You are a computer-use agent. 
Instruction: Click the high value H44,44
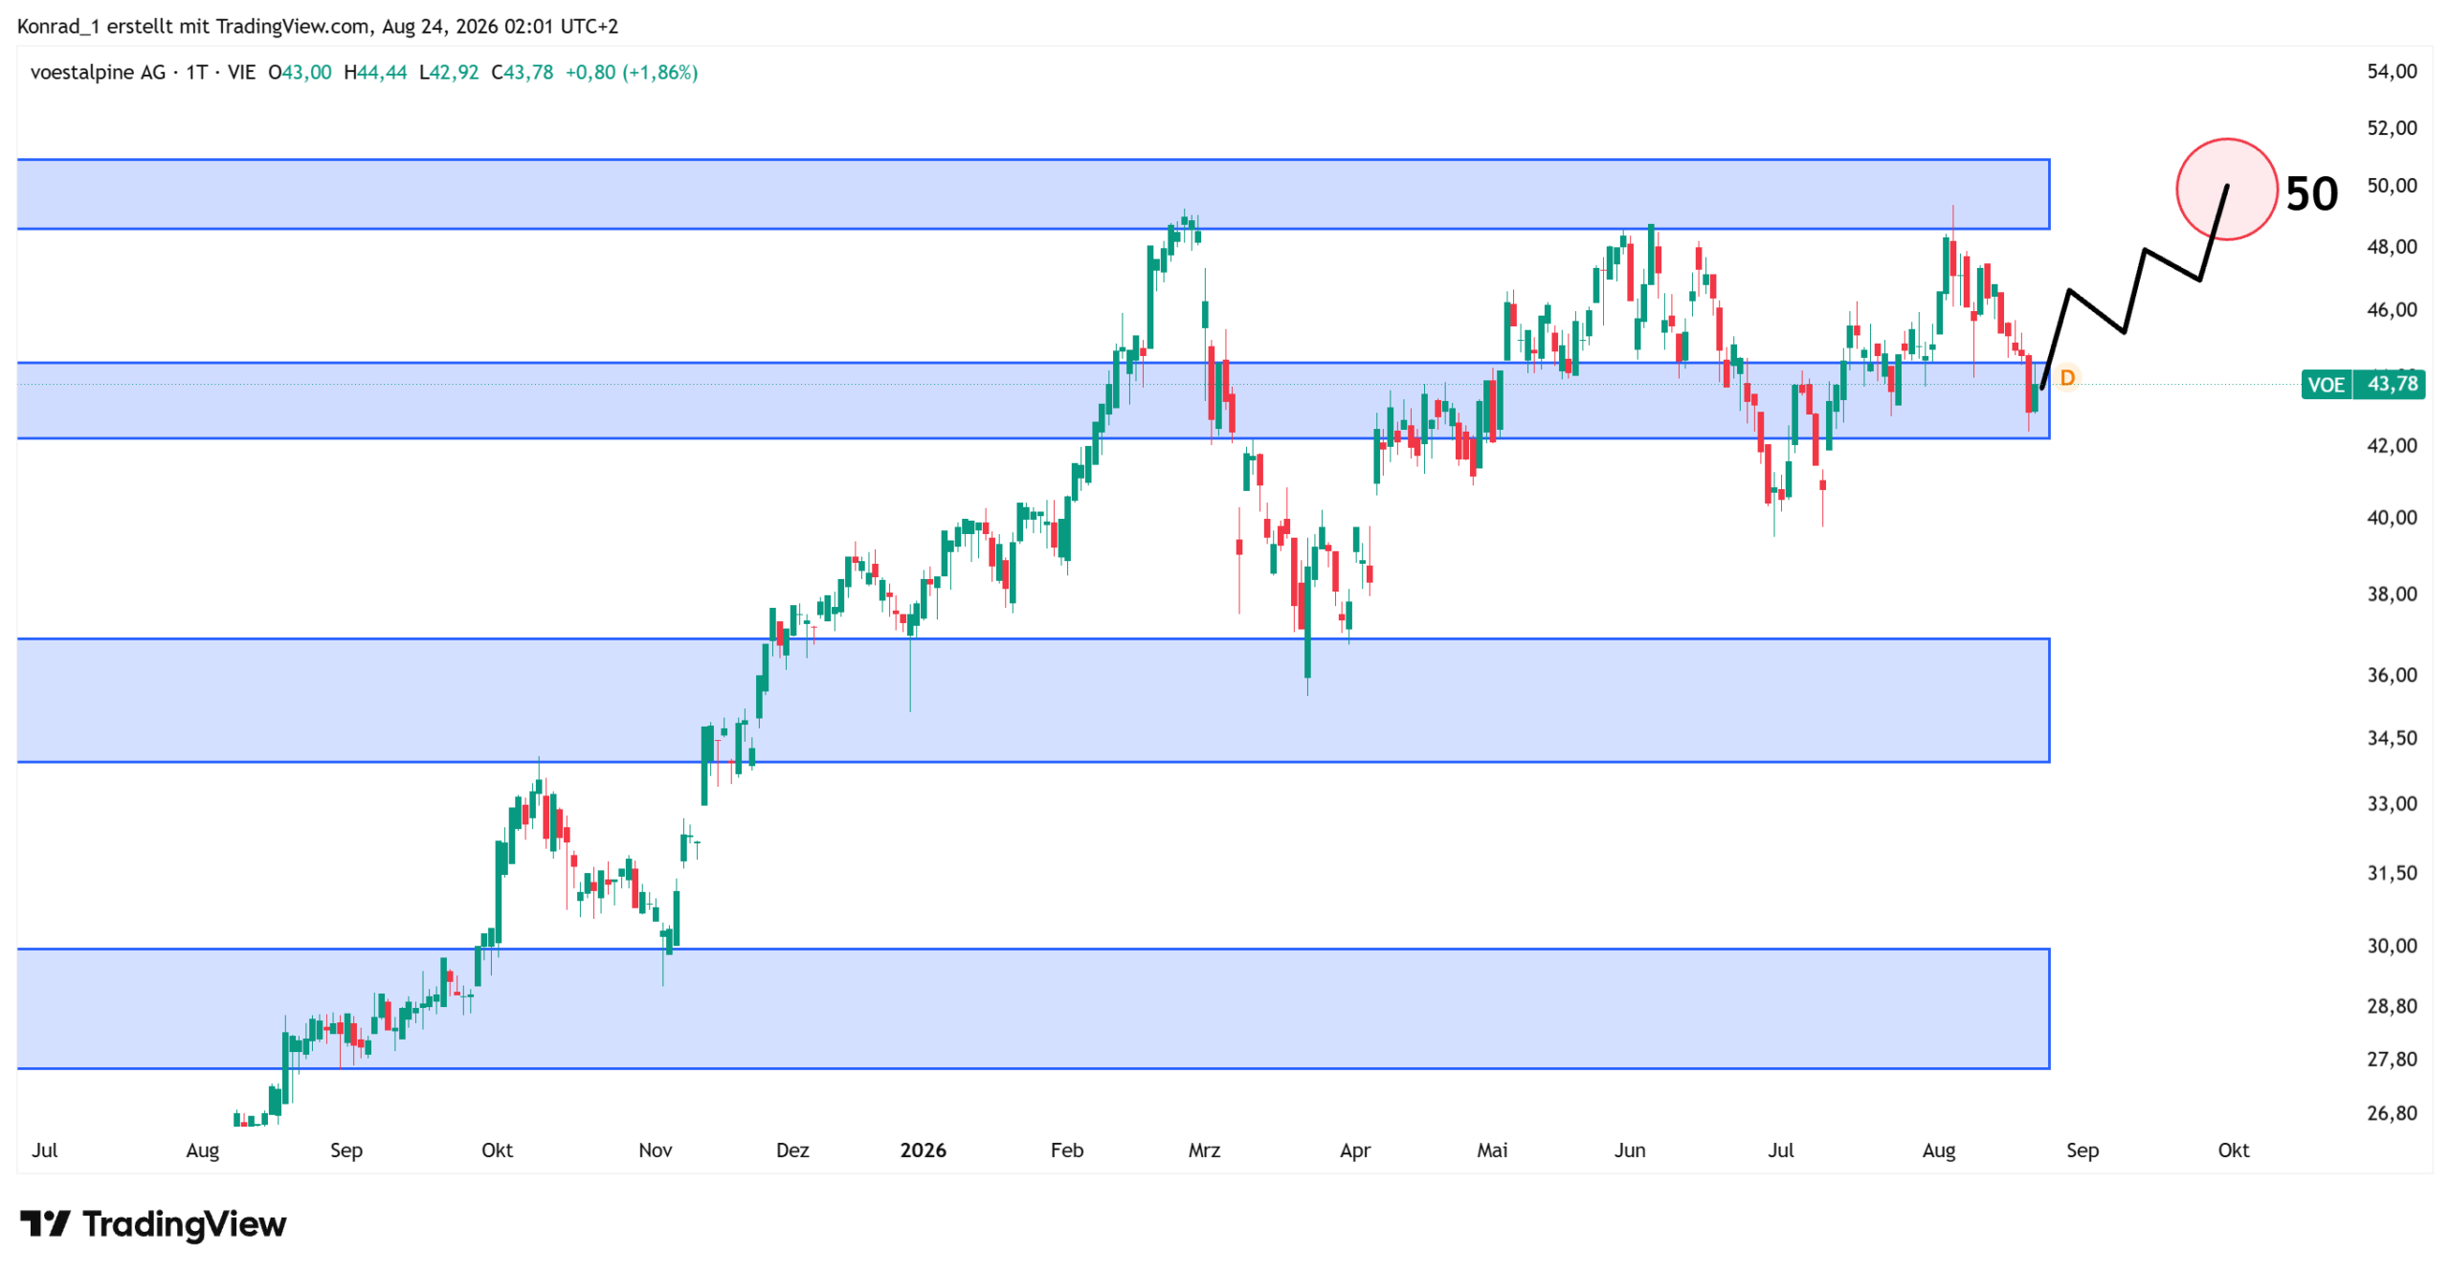pyautogui.click(x=375, y=73)
